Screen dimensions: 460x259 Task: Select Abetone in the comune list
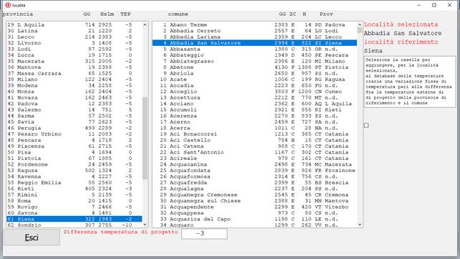(254, 67)
